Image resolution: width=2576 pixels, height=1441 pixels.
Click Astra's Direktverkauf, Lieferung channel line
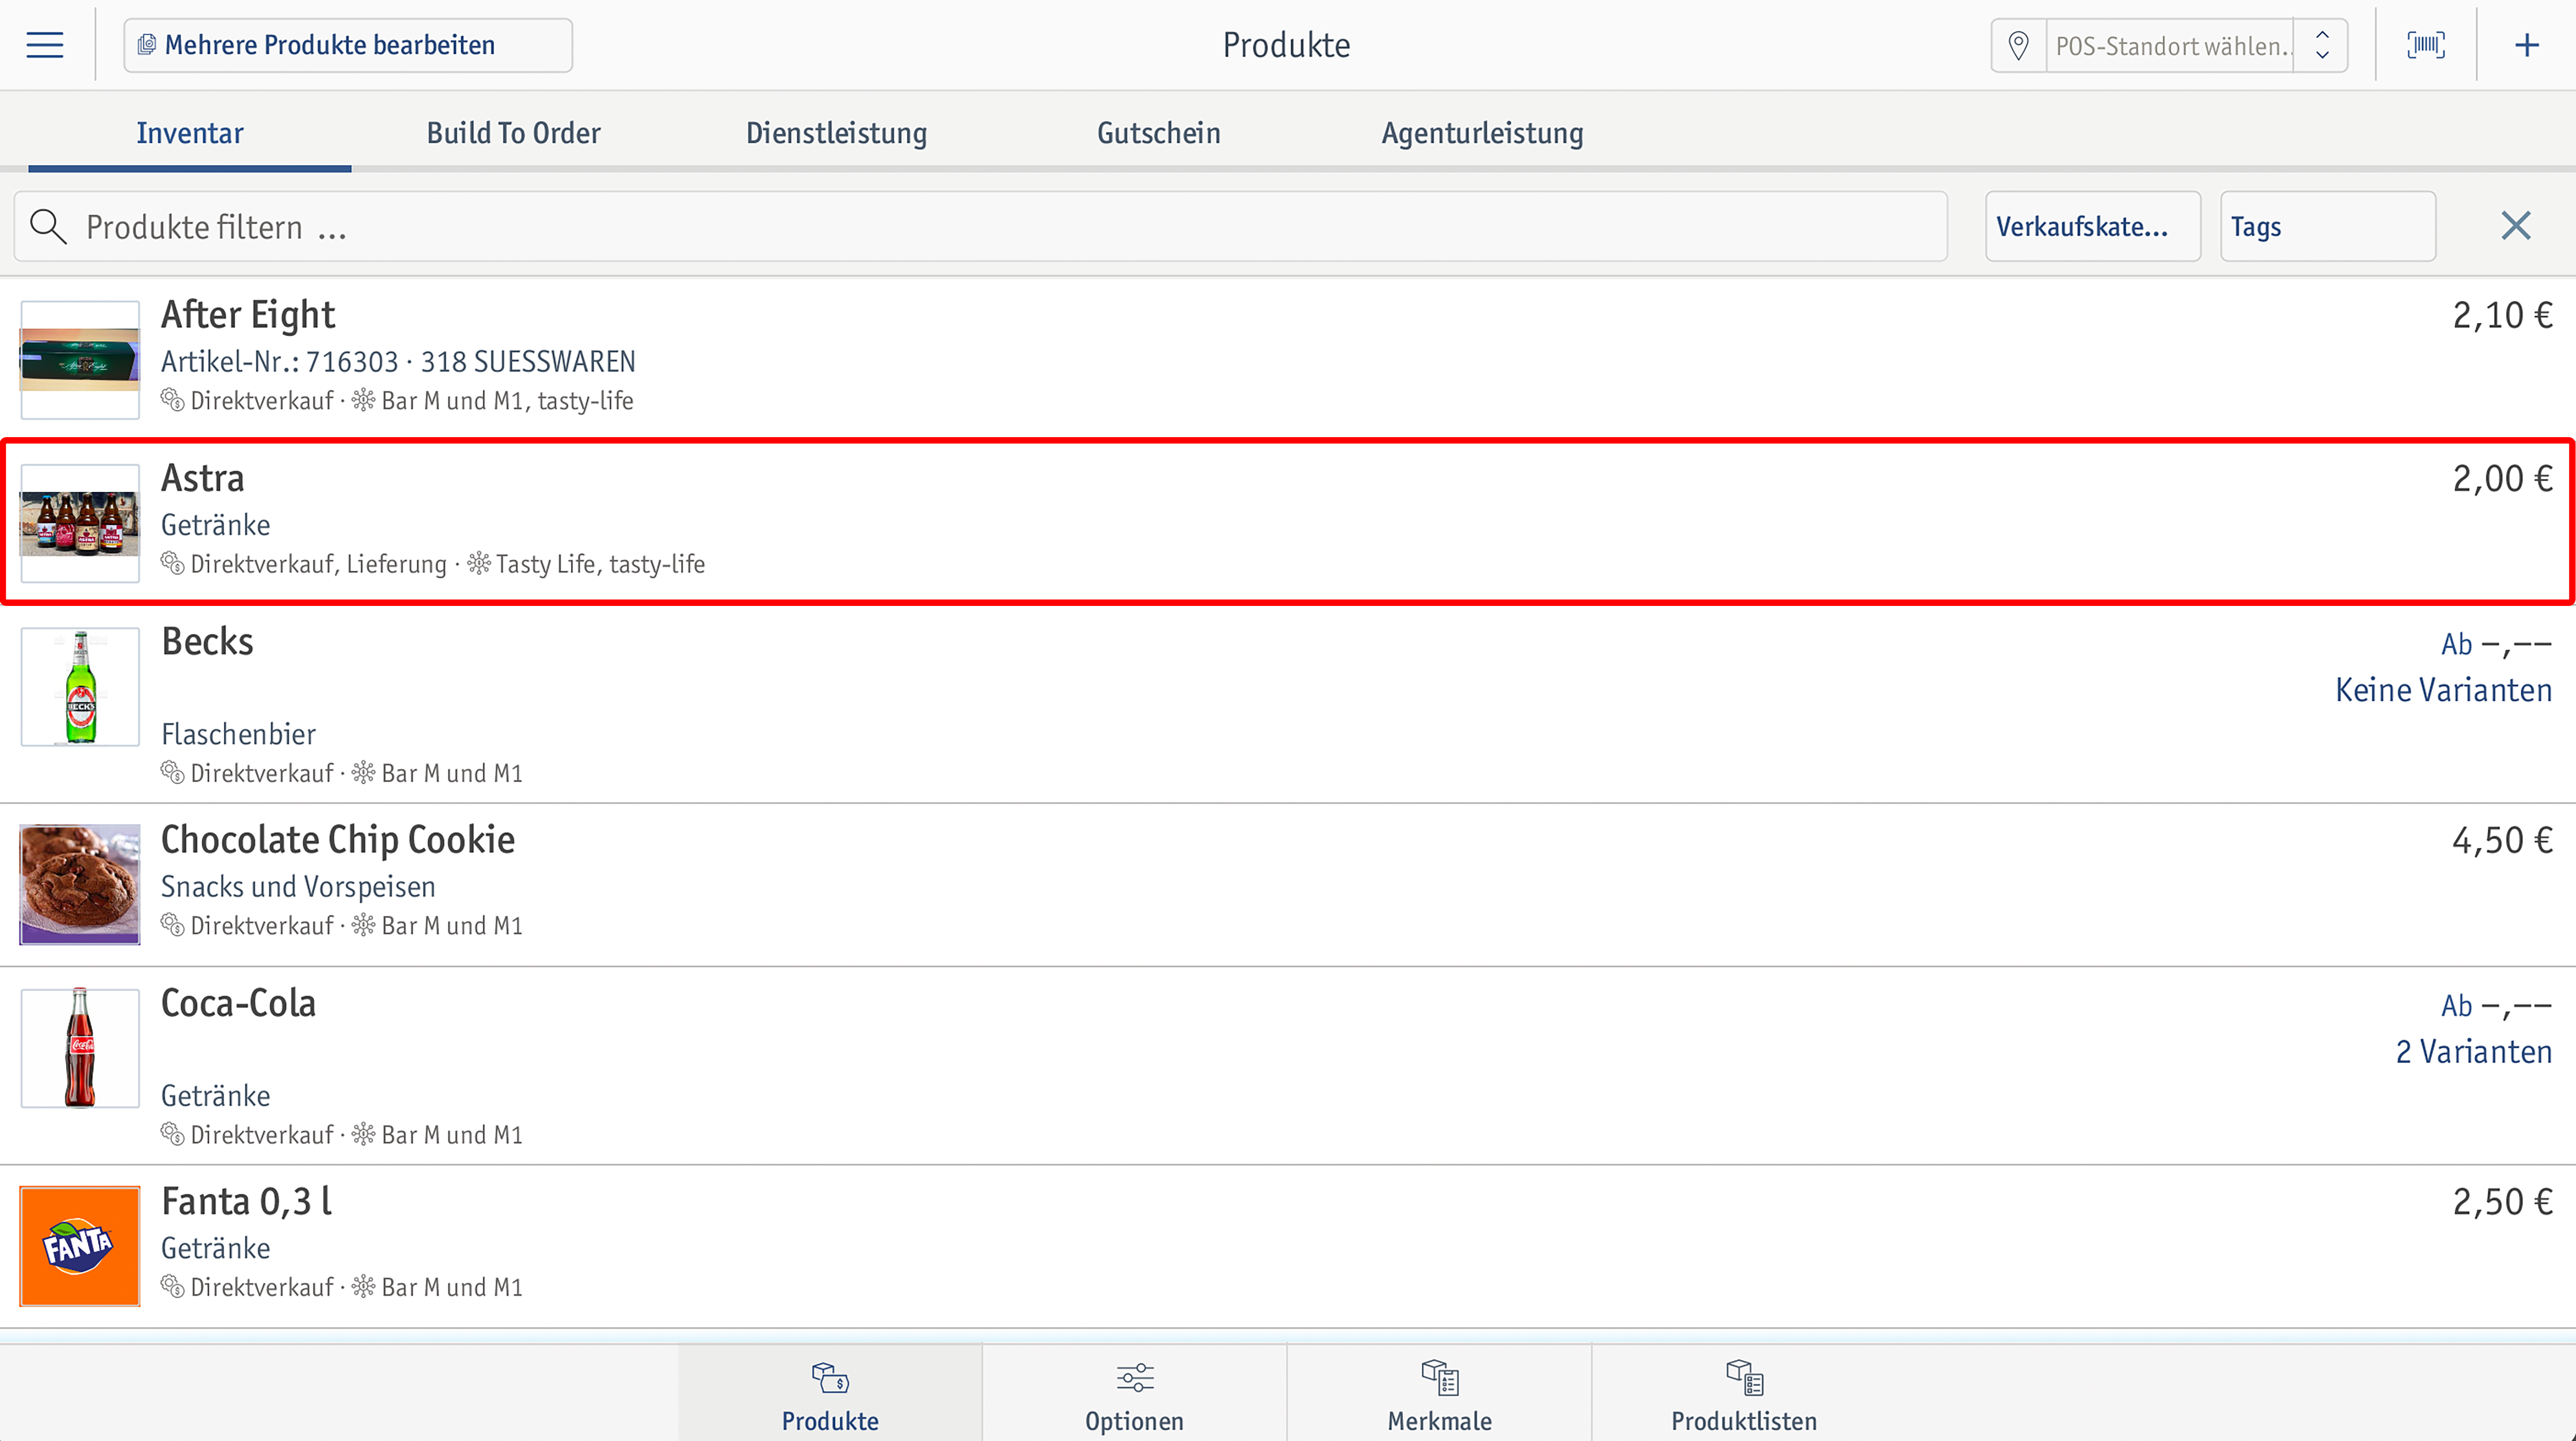tap(318, 564)
